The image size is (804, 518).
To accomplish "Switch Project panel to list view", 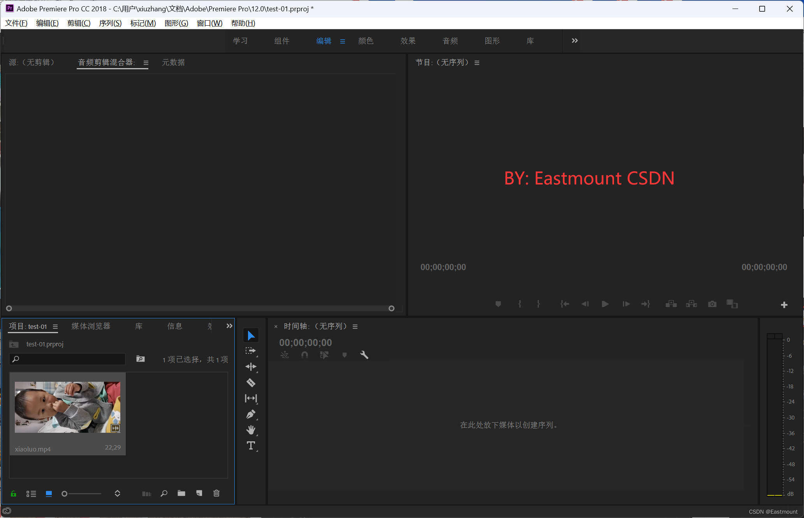I will coord(31,493).
